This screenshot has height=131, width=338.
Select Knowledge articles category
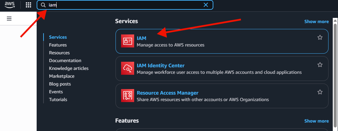[69, 68]
